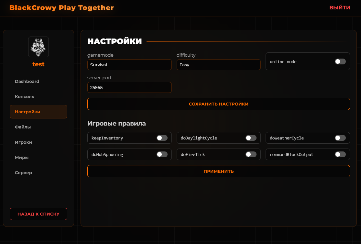This screenshot has height=244, width=361.
Task: Open the gamemode Survival dropdown
Action: coord(129,65)
